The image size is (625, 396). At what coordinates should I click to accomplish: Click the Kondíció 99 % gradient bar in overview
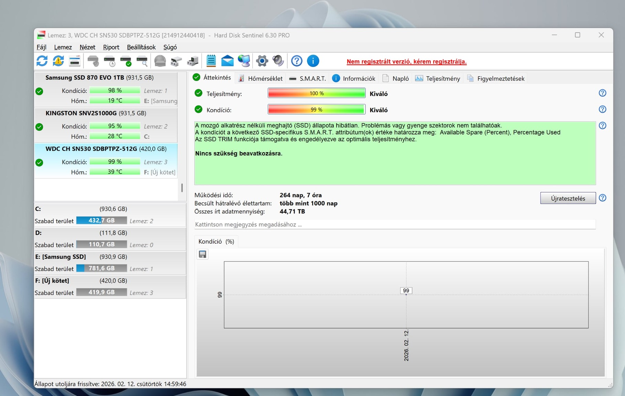click(316, 110)
